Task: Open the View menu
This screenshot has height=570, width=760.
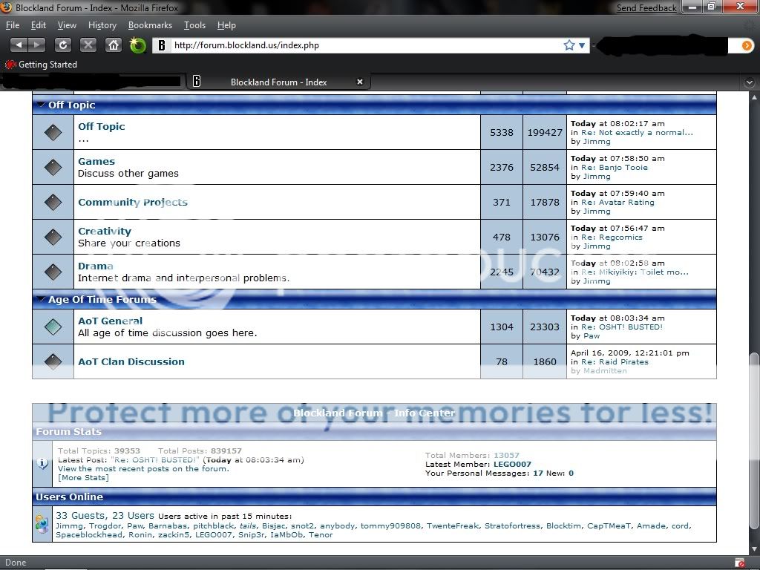Action: point(67,25)
